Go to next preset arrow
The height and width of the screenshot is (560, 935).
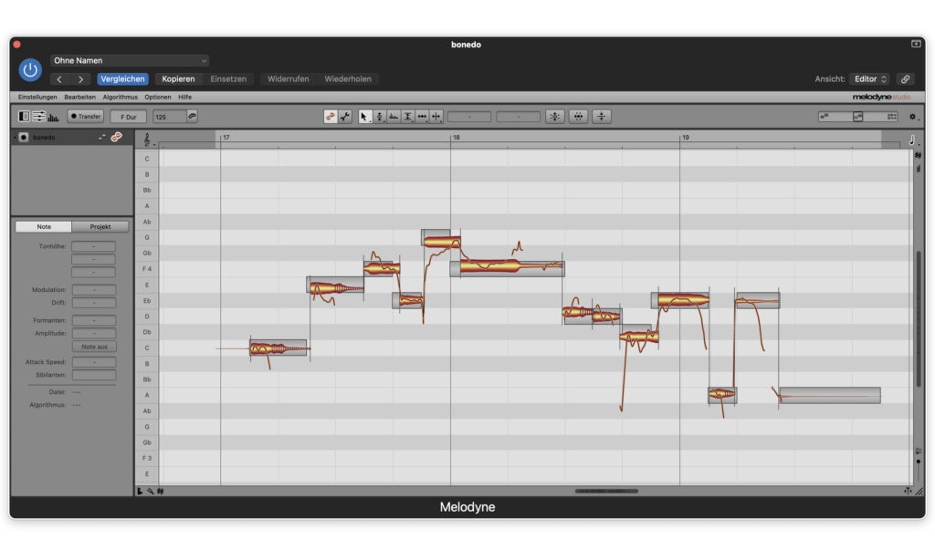pyautogui.click(x=80, y=79)
